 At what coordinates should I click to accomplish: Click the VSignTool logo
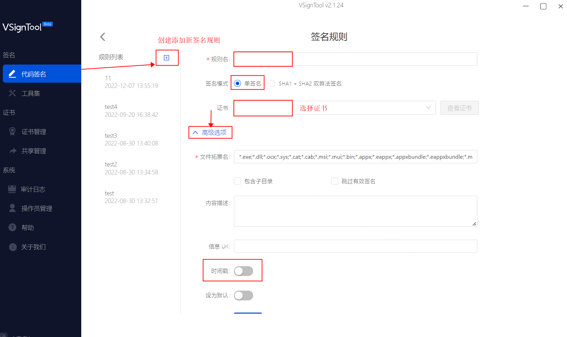coord(27,27)
